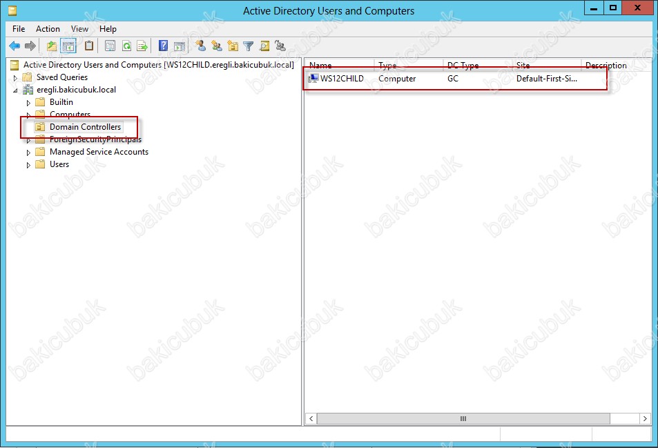Click the 'Computer' type cell
This screenshot has height=448, width=658.
[x=397, y=79]
